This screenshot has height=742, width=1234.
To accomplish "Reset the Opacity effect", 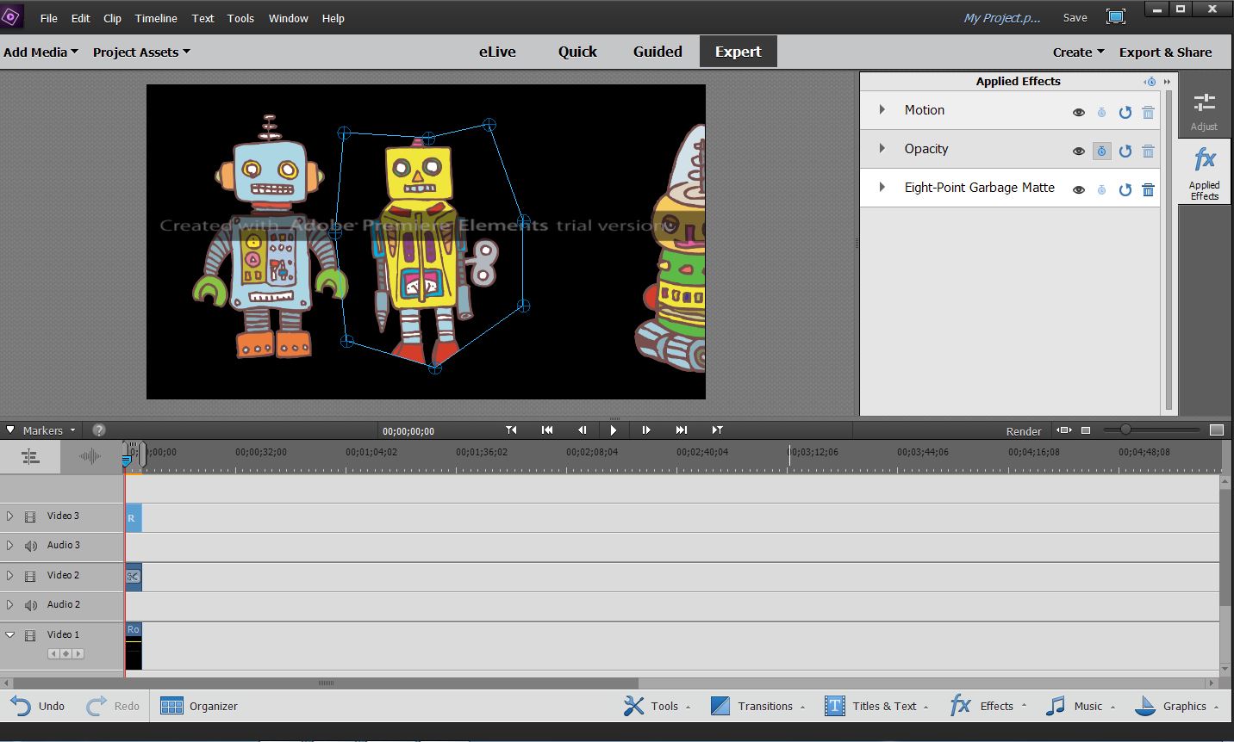I will [1125, 151].
